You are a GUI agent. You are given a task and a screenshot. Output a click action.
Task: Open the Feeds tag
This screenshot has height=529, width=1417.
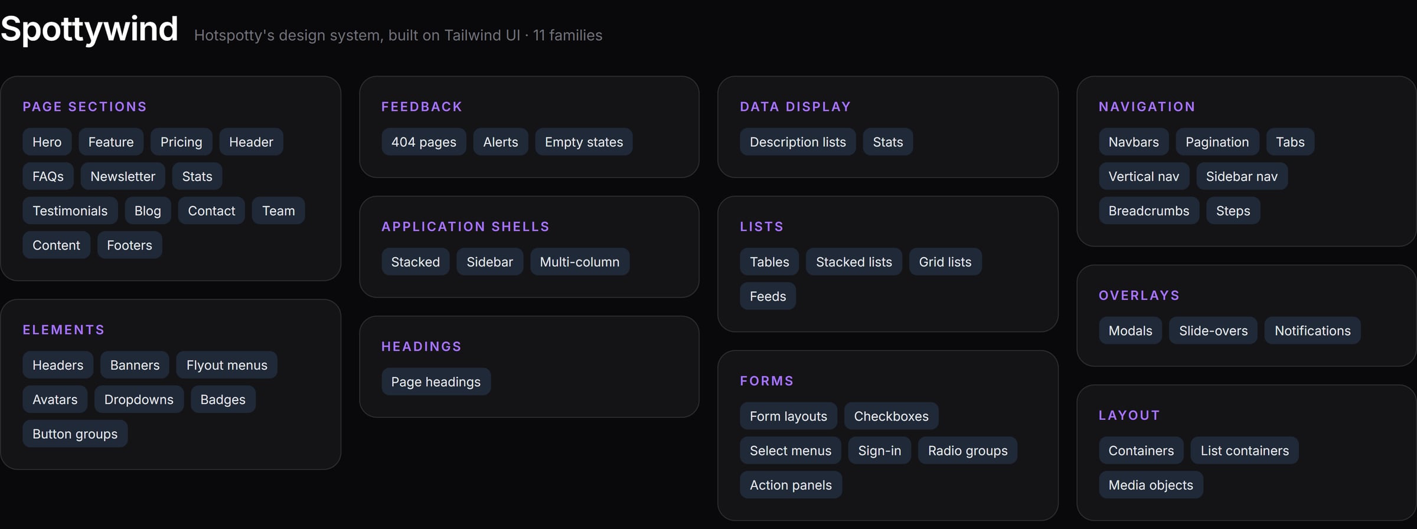(x=768, y=296)
